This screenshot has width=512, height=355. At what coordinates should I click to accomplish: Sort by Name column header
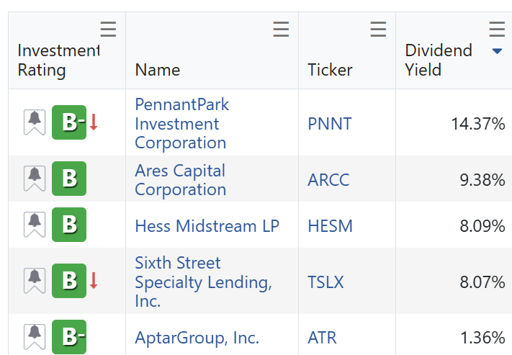coord(158,70)
